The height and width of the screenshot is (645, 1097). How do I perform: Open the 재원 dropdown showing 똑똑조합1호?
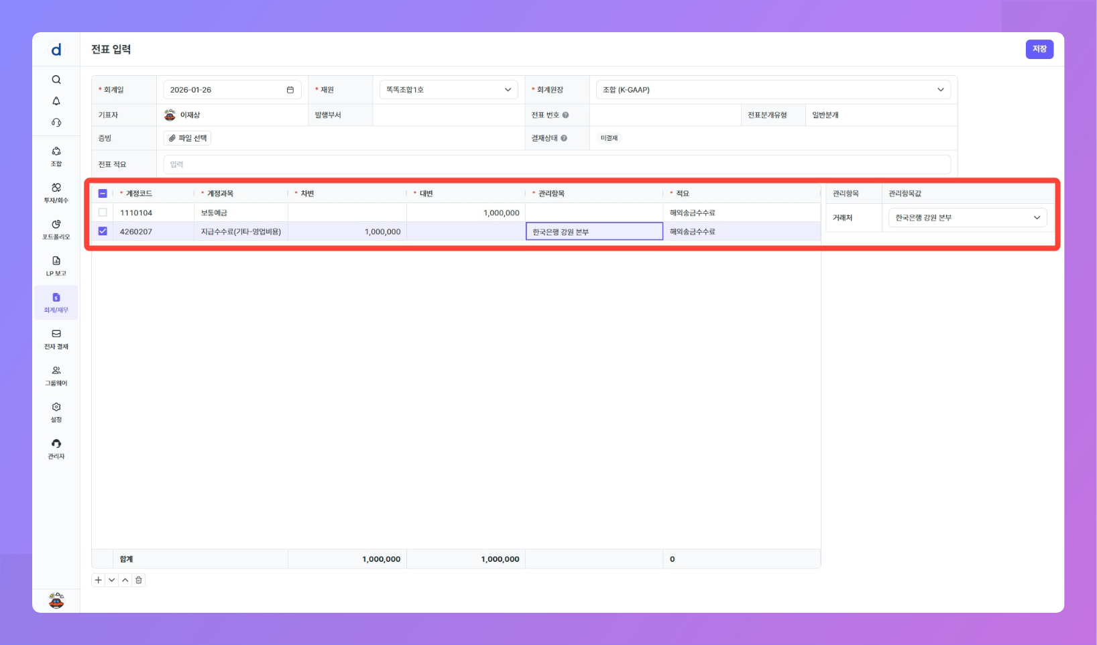(x=449, y=90)
